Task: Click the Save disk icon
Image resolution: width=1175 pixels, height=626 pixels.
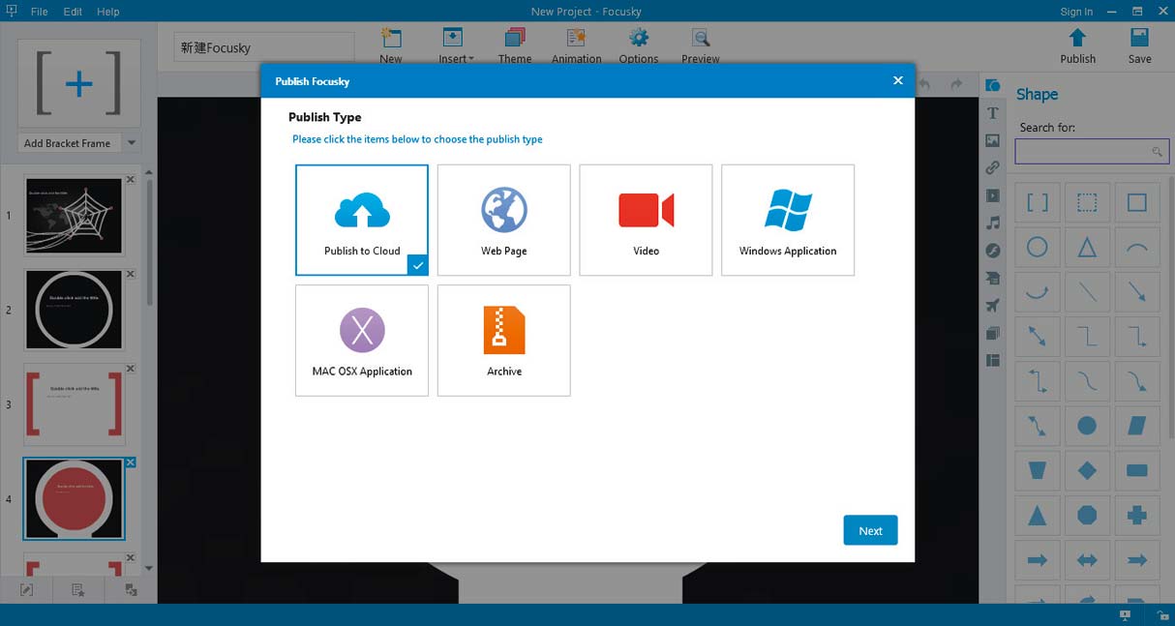Action: coord(1139,38)
